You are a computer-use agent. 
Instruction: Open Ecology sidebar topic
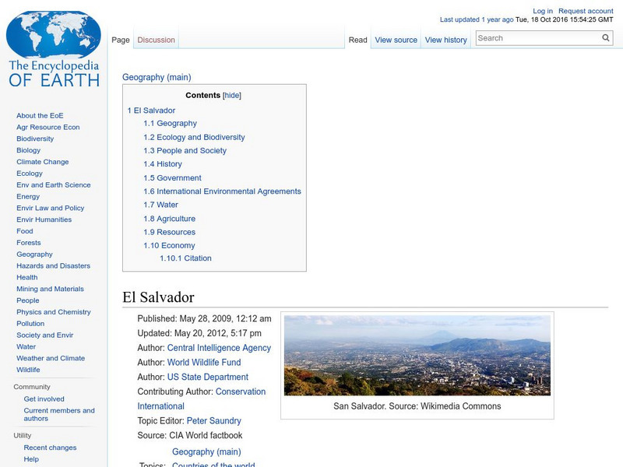tap(30, 173)
